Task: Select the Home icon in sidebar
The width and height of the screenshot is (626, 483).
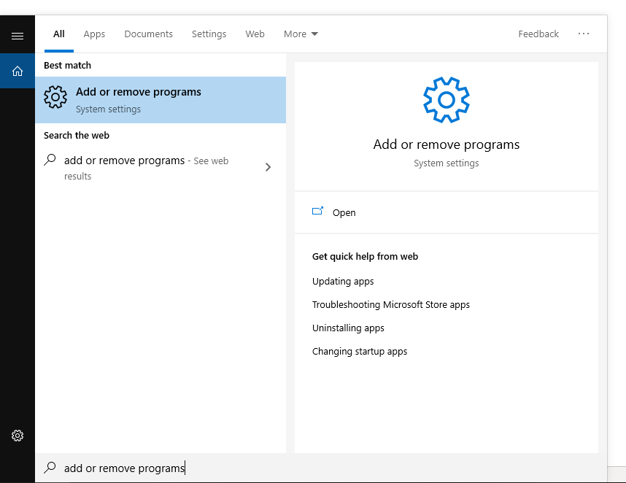Action: pos(18,71)
